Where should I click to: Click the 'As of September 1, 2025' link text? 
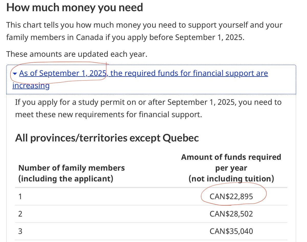tap(63, 74)
